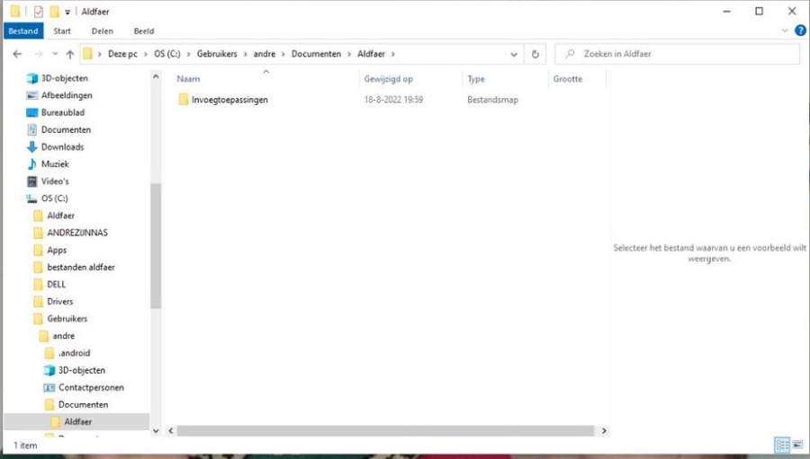This screenshot has height=459, width=810.
Task: Click the Refresh button in address bar
Action: pos(535,54)
